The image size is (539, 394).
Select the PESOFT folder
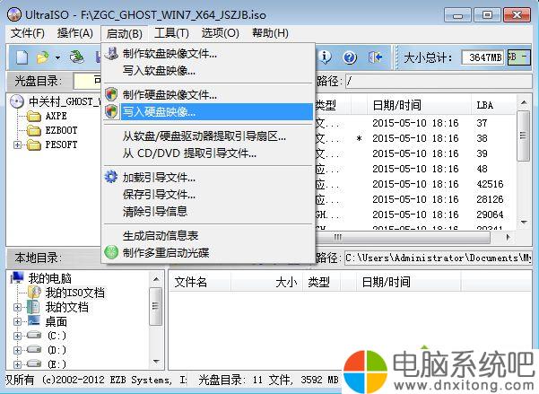click(x=52, y=144)
